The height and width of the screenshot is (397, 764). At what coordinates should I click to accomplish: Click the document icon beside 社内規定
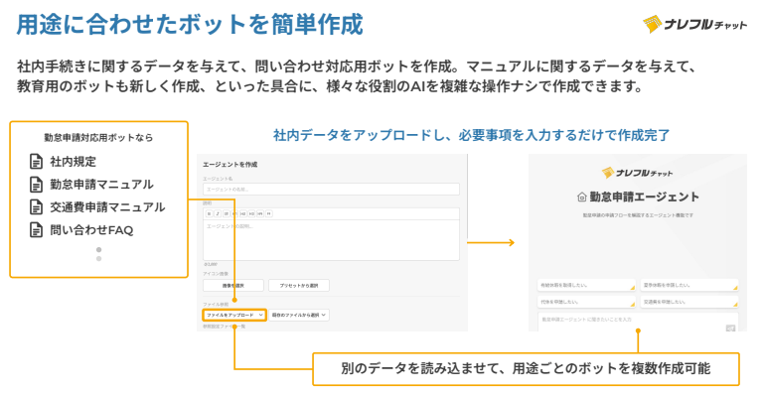pos(36,161)
